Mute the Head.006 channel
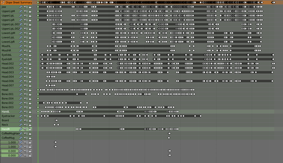The width and height of the screenshot is (283, 163). (25, 81)
